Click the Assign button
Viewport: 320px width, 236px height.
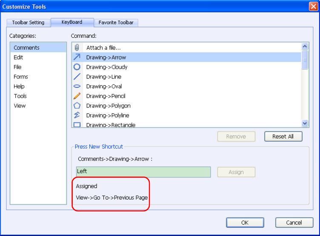[236, 172]
